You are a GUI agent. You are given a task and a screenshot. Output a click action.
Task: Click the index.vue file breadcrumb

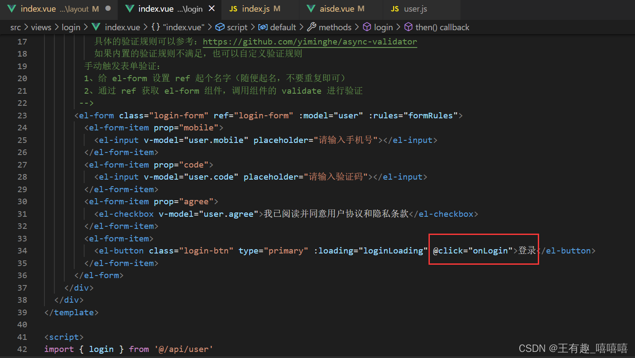(x=122, y=27)
